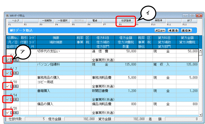Click the 差額 difference field showing 0
Viewport: 205px width, 124px height.
tap(182, 119)
